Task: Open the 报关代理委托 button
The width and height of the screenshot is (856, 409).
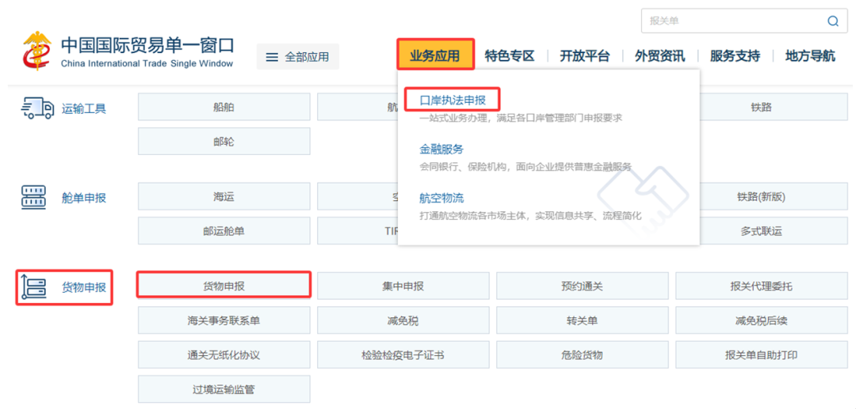Action: pyautogui.click(x=762, y=286)
